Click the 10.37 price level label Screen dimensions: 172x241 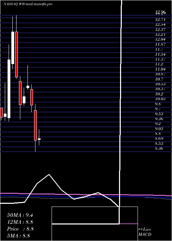[160, 89]
